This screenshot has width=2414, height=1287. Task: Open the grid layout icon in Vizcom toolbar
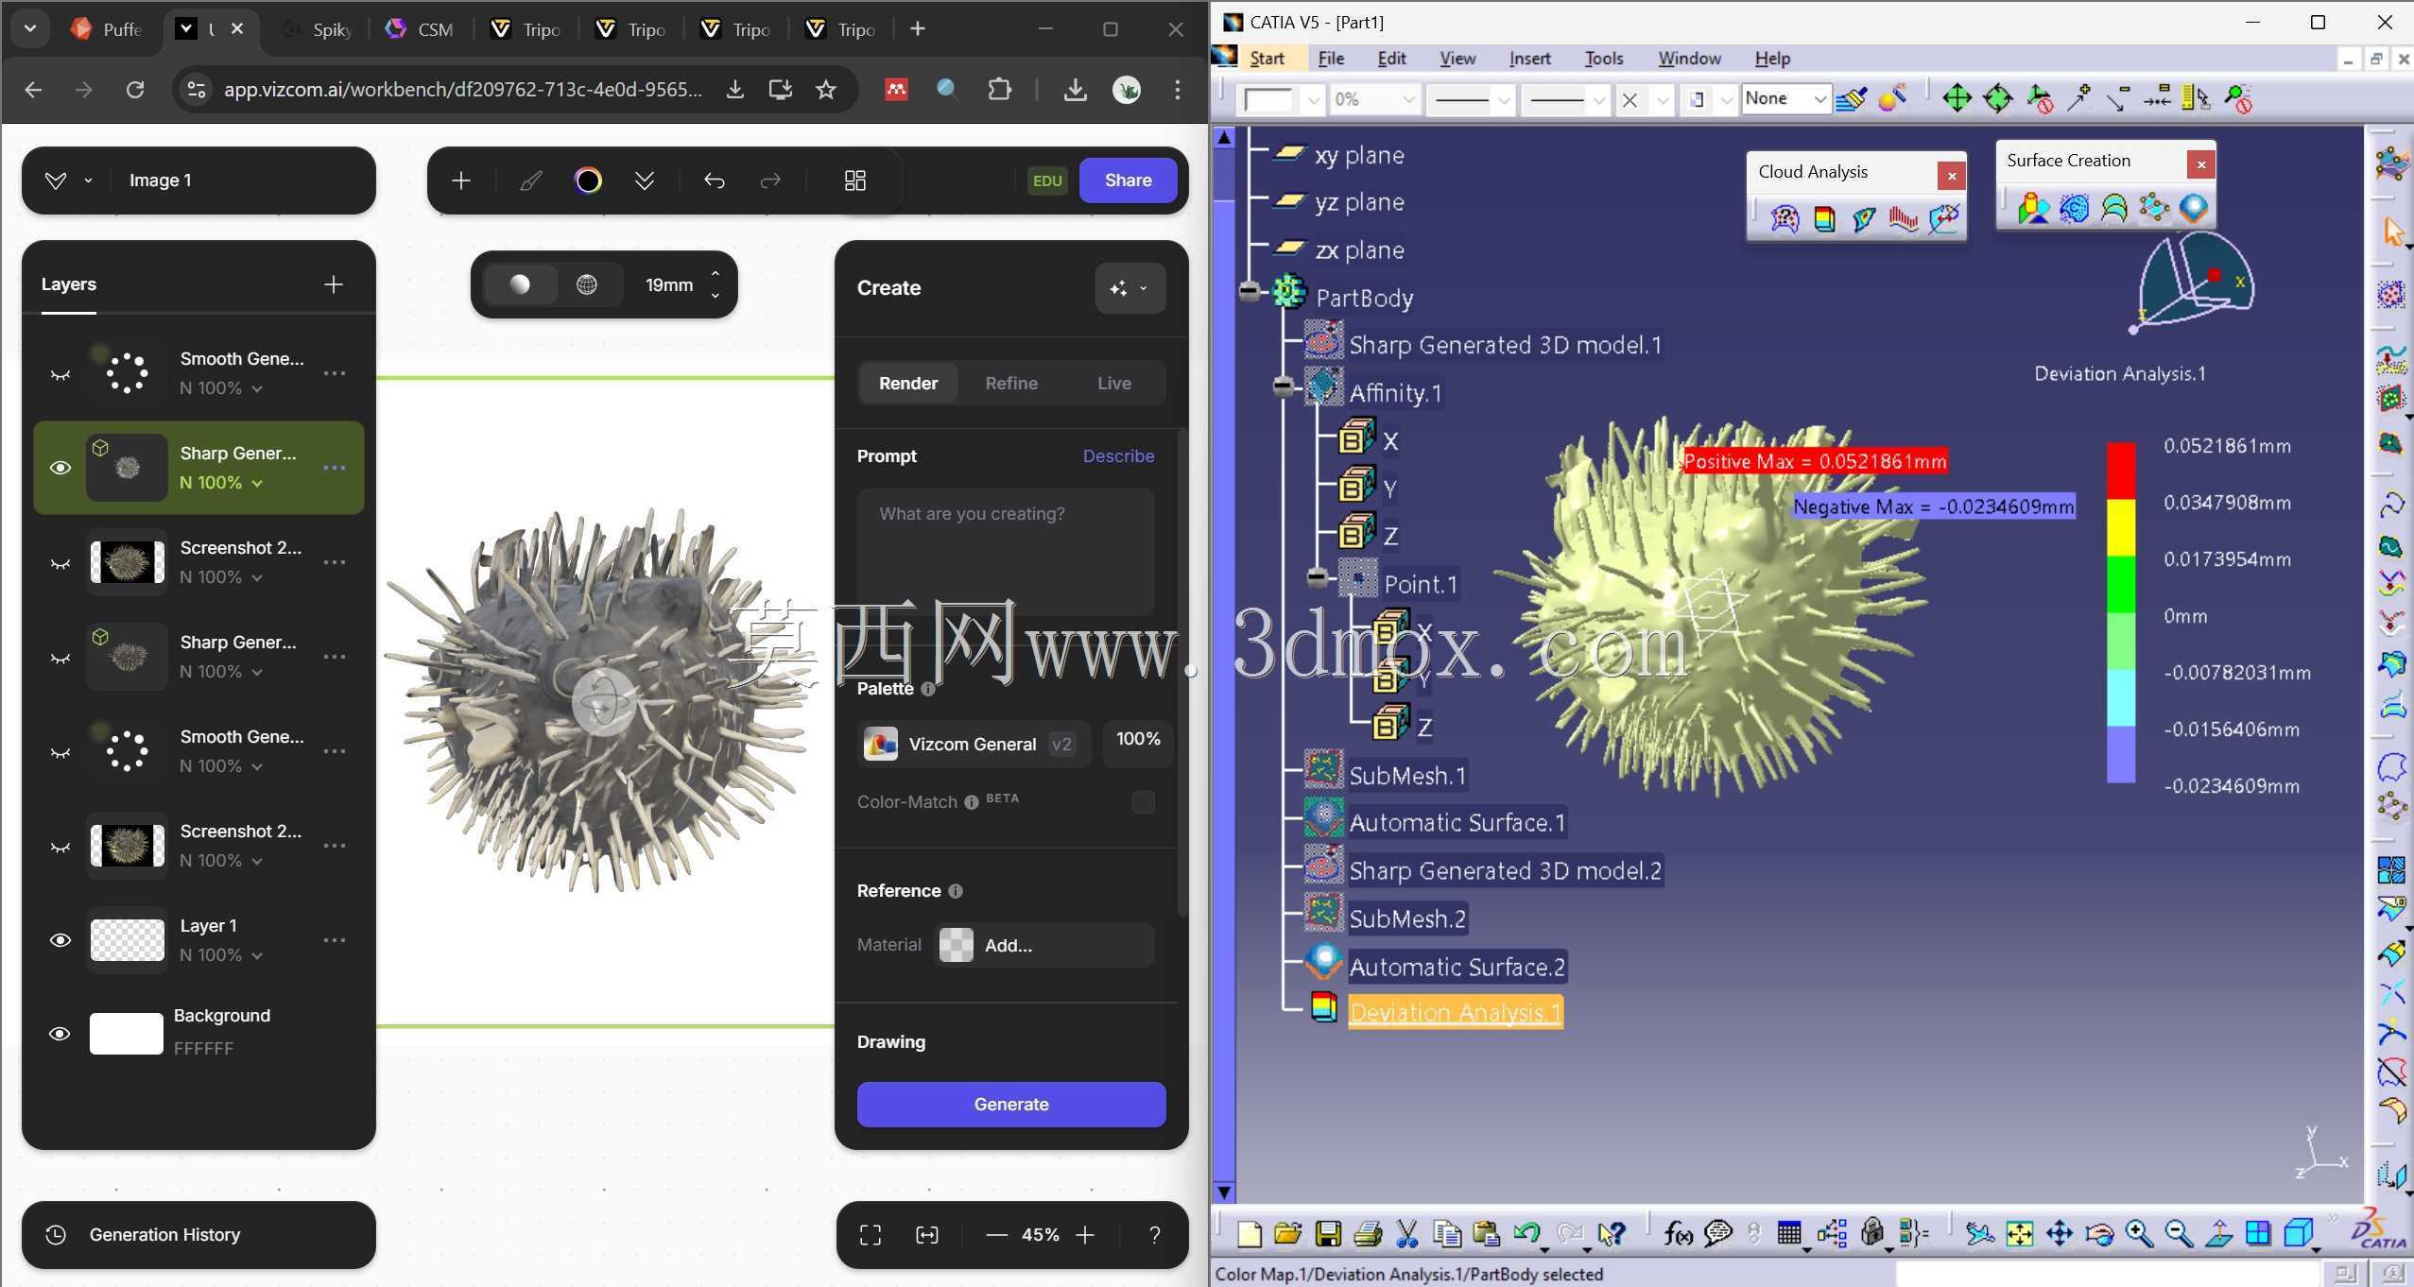855,180
